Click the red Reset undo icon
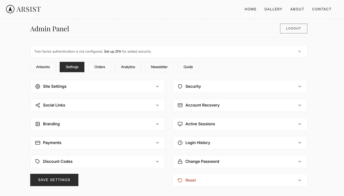Screen dimensions: 344x196 pyautogui.click(x=180, y=180)
